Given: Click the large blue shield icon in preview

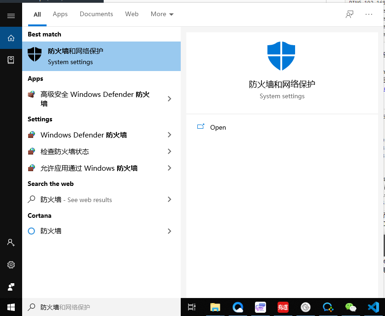Looking at the screenshot, I should [x=281, y=56].
